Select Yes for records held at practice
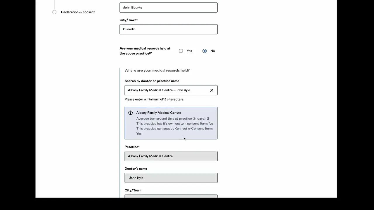 pos(181,51)
